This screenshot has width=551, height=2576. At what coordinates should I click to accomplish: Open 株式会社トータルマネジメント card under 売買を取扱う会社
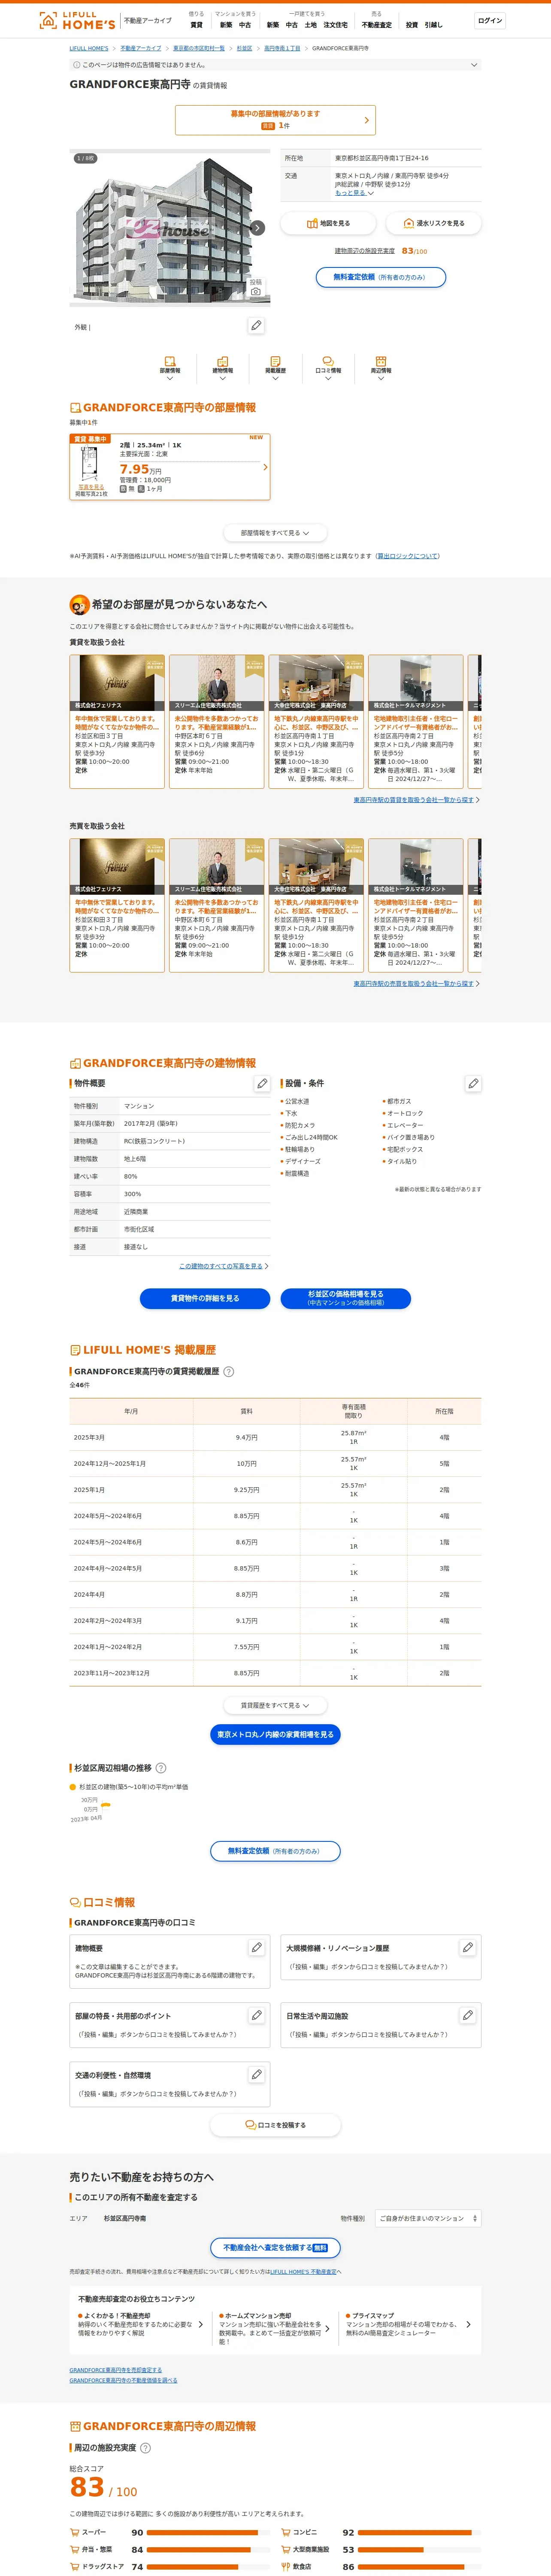point(416,905)
